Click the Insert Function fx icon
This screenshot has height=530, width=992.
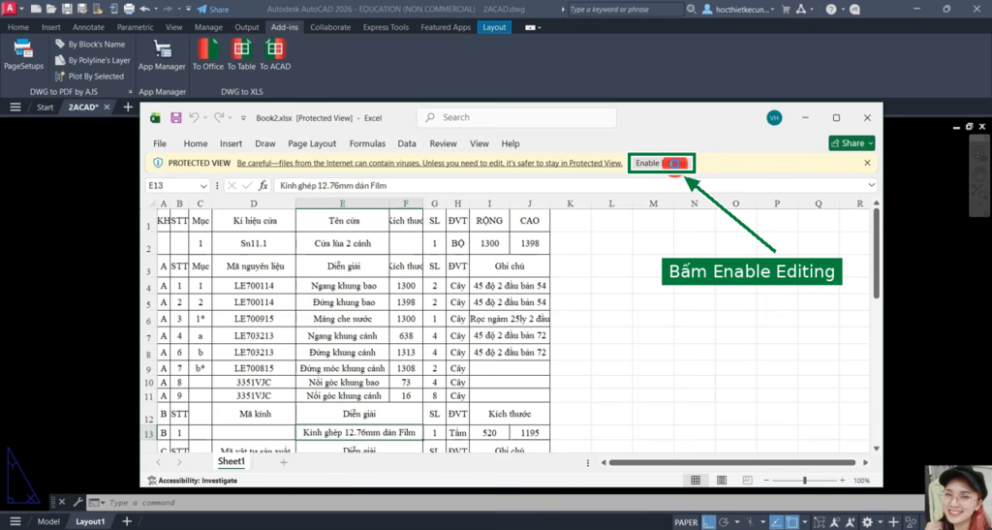coord(263,185)
